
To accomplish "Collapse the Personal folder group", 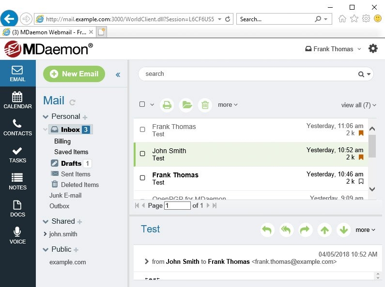I will point(46,116).
